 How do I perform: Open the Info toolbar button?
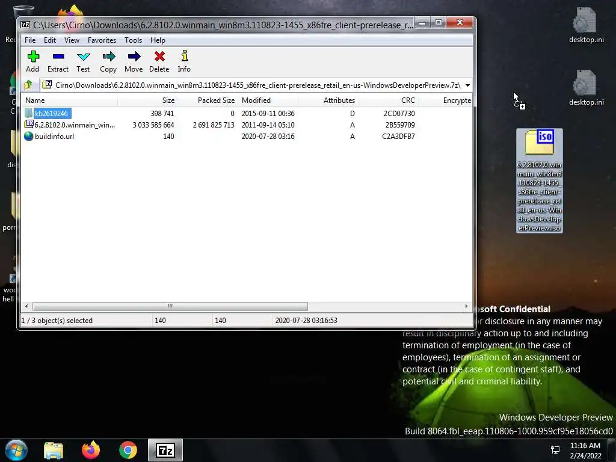pos(184,62)
